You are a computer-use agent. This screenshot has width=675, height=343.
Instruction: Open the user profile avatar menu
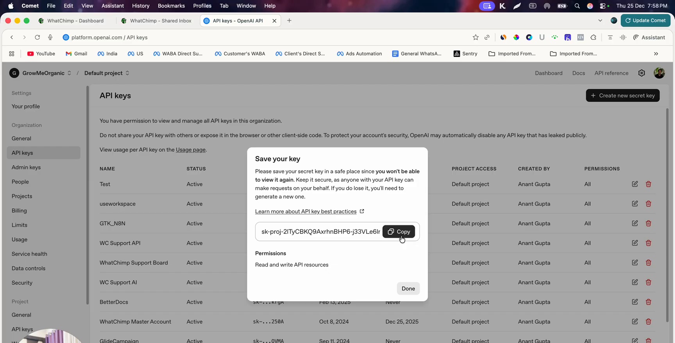click(659, 73)
